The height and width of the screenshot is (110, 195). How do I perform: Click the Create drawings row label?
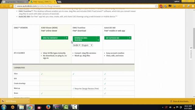coord(19,83)
